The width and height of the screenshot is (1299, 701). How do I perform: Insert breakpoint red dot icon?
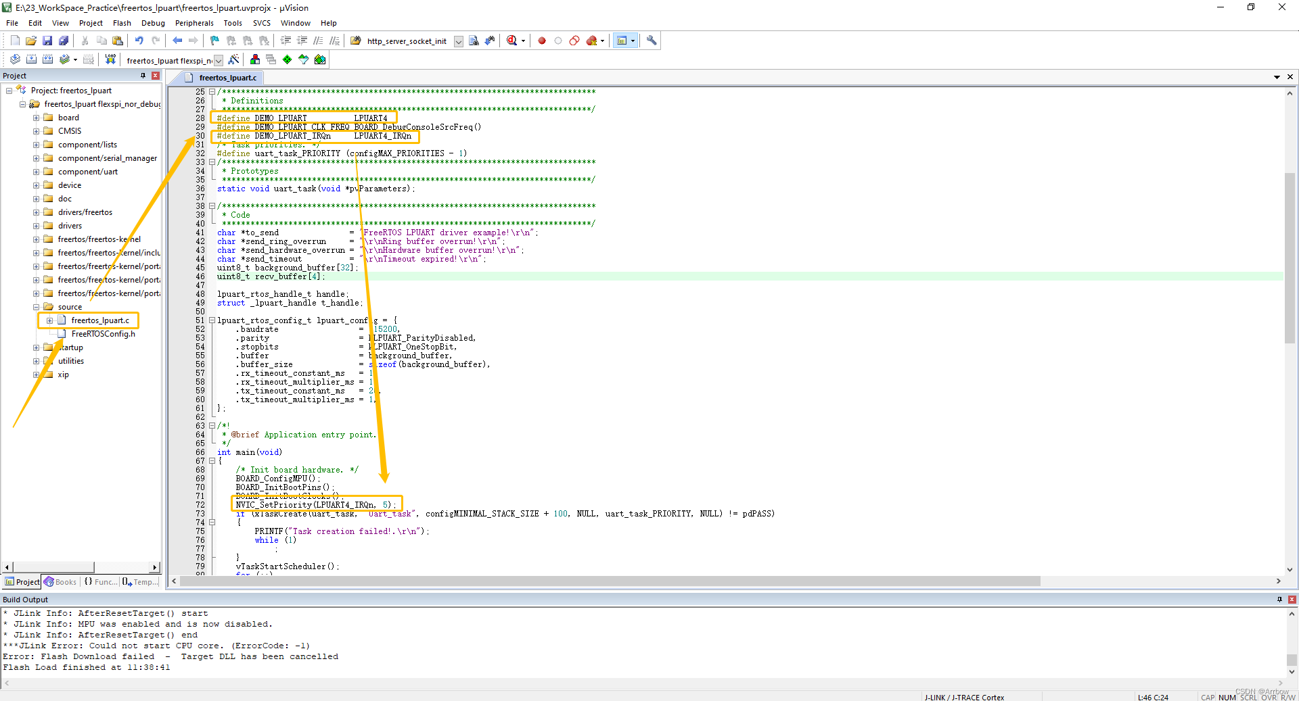pyautogui.click(x=542, y=41)
